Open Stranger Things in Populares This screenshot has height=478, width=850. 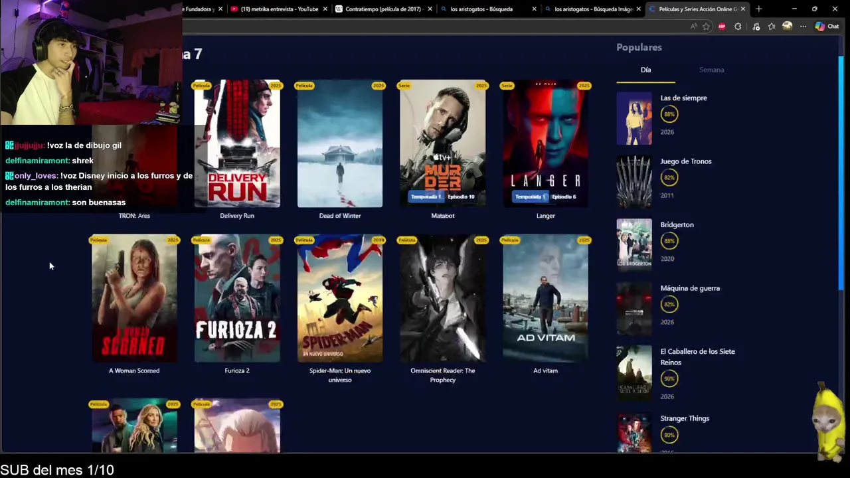coord(685,418)
